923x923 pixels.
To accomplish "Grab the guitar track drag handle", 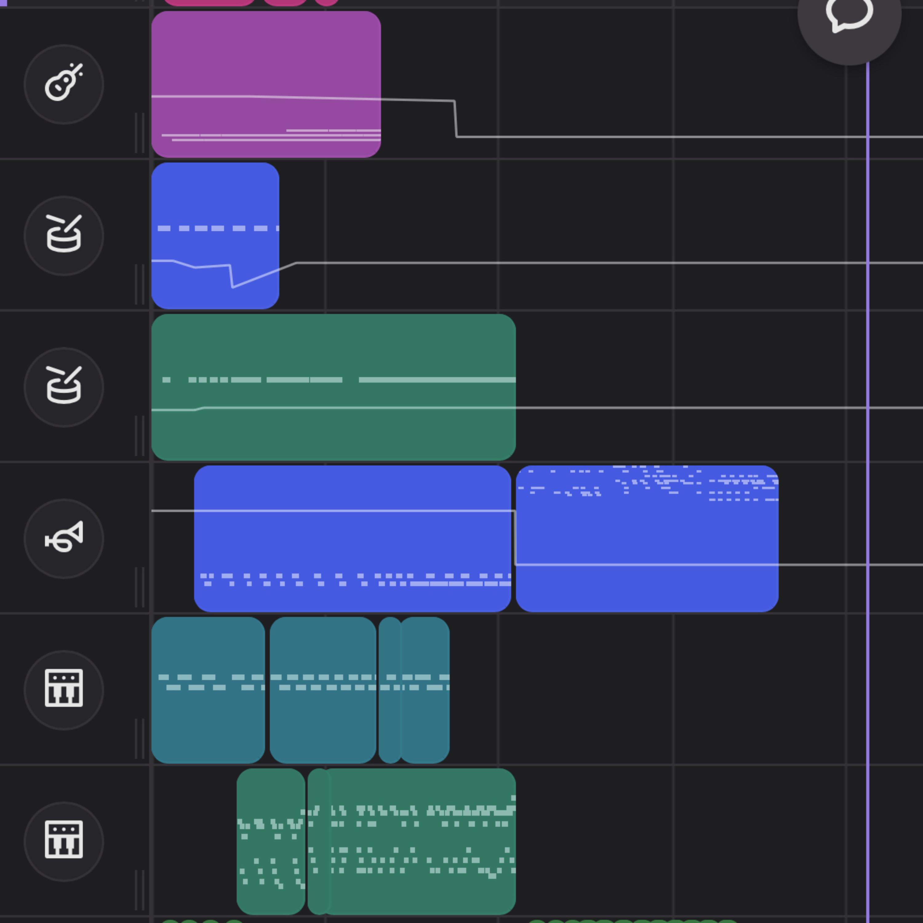I will [139, 133].
